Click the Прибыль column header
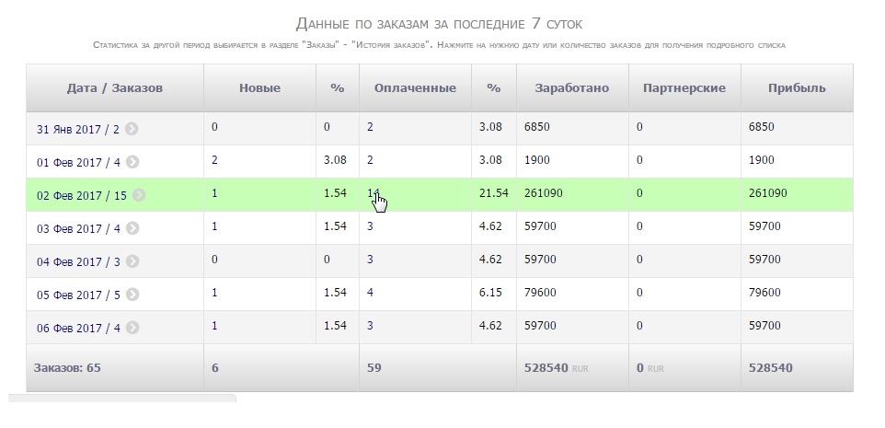 [796, 88]
